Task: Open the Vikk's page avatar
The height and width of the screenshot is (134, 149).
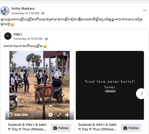Action: [8, 36]
